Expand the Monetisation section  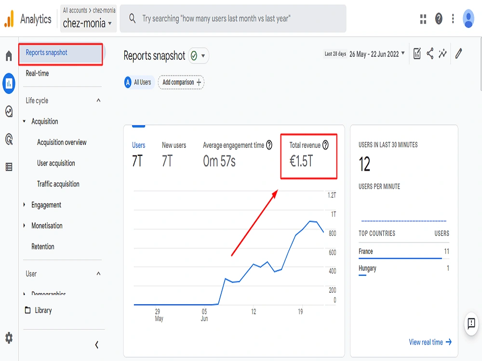tap(47, 225)
